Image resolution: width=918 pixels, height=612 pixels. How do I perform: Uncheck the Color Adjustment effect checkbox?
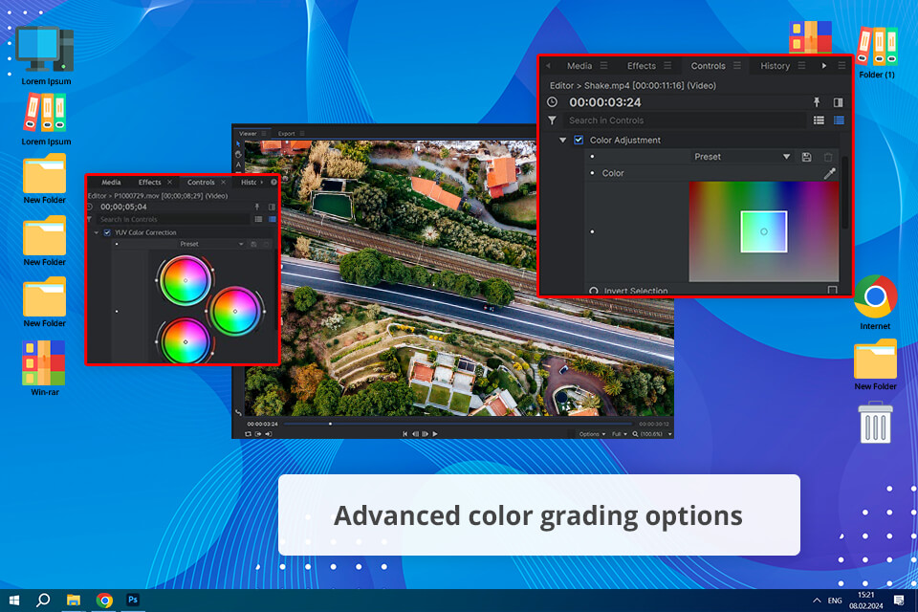click(x=579, y=140)
